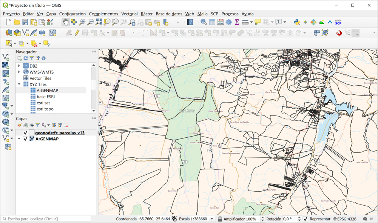Image resolution: width=378 pixels, height=223 pixels.
Task: Open the Help contents icon
Action: [x=190, y=22]
